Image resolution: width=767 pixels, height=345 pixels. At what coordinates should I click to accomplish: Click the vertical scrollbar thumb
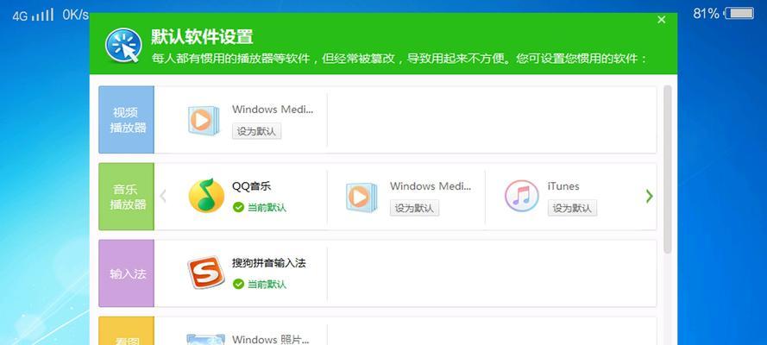(667, 169)
